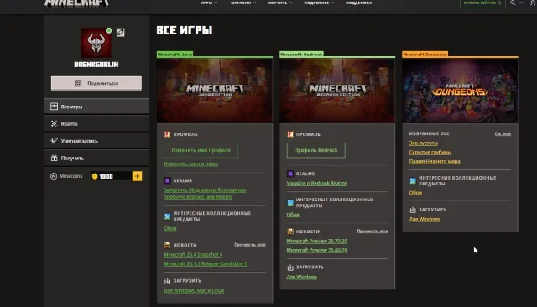The image size is (537, 307).
Task: Click the Minecraft Bedrock Edition banner image
Action: click(x=337, y=91)
